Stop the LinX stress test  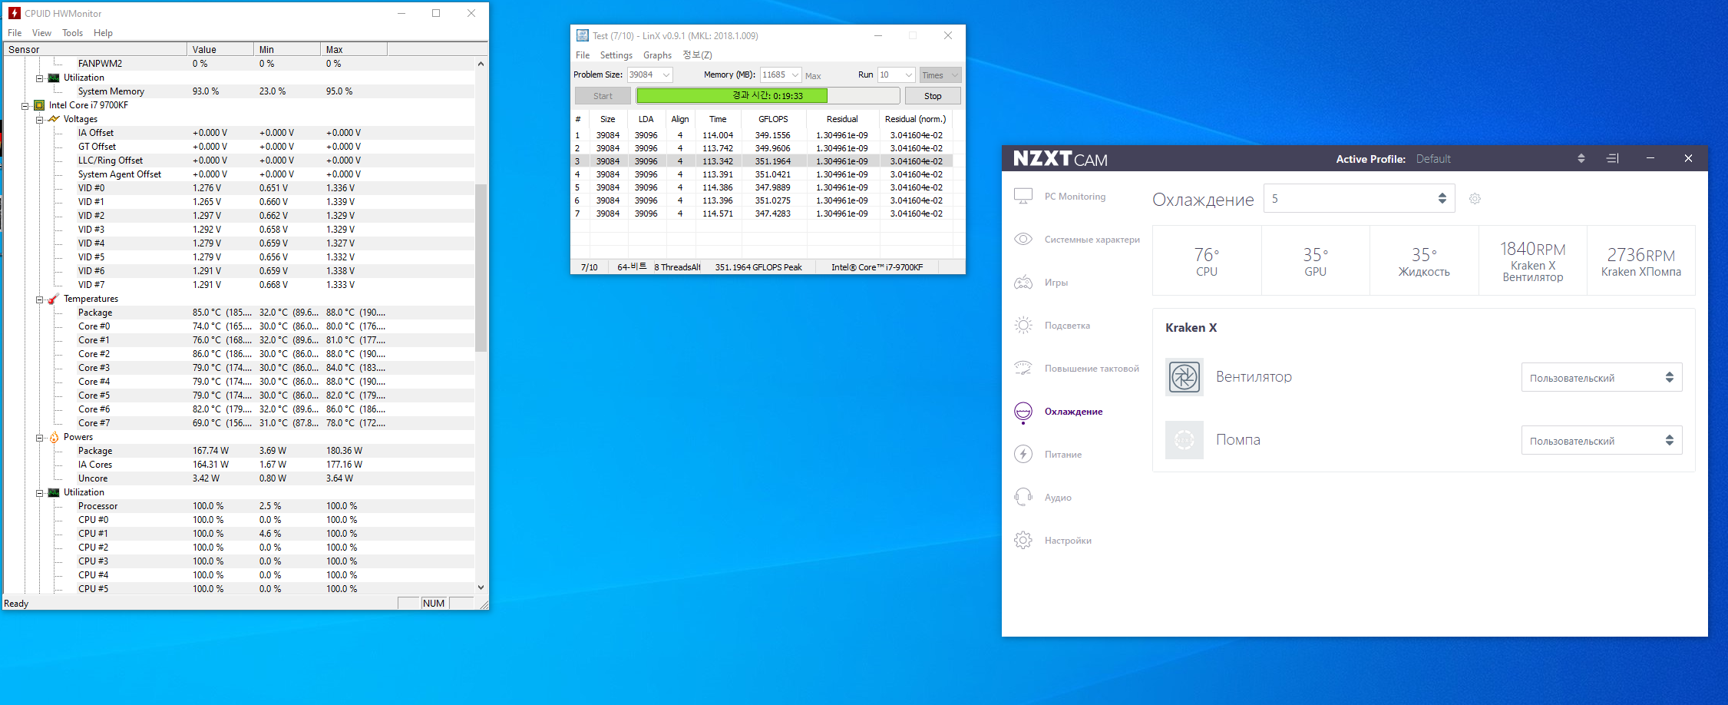[933, 96]
